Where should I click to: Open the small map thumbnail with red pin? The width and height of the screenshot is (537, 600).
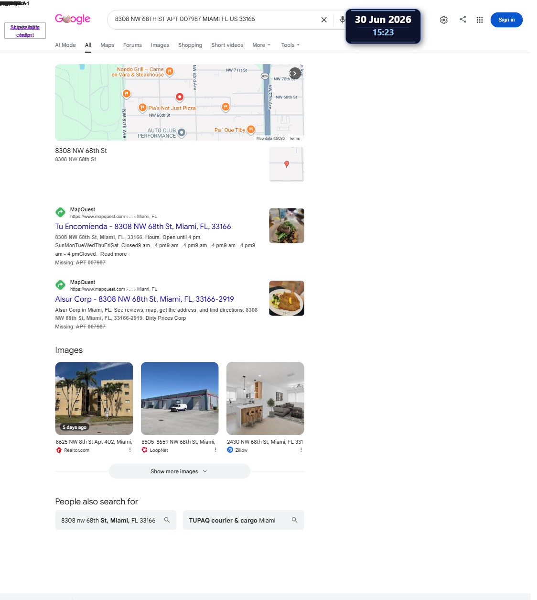(287, 164)
